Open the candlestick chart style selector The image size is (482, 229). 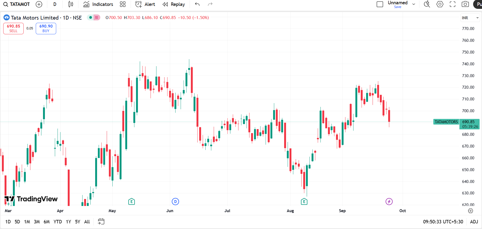(x=70, y=4)
